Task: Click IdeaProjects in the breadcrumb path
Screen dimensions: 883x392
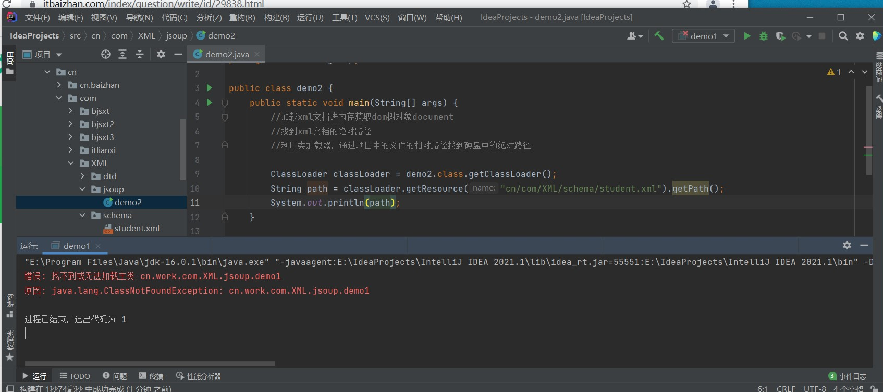Action: [x=34, y=36]
